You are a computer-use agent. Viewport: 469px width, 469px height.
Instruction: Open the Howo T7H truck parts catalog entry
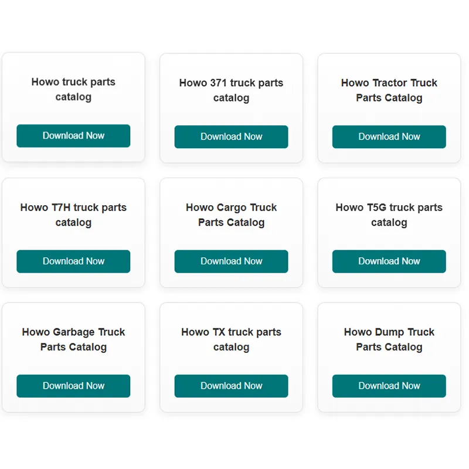click(x=73, y=215)
